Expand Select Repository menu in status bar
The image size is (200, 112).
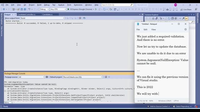coord(182,106)
